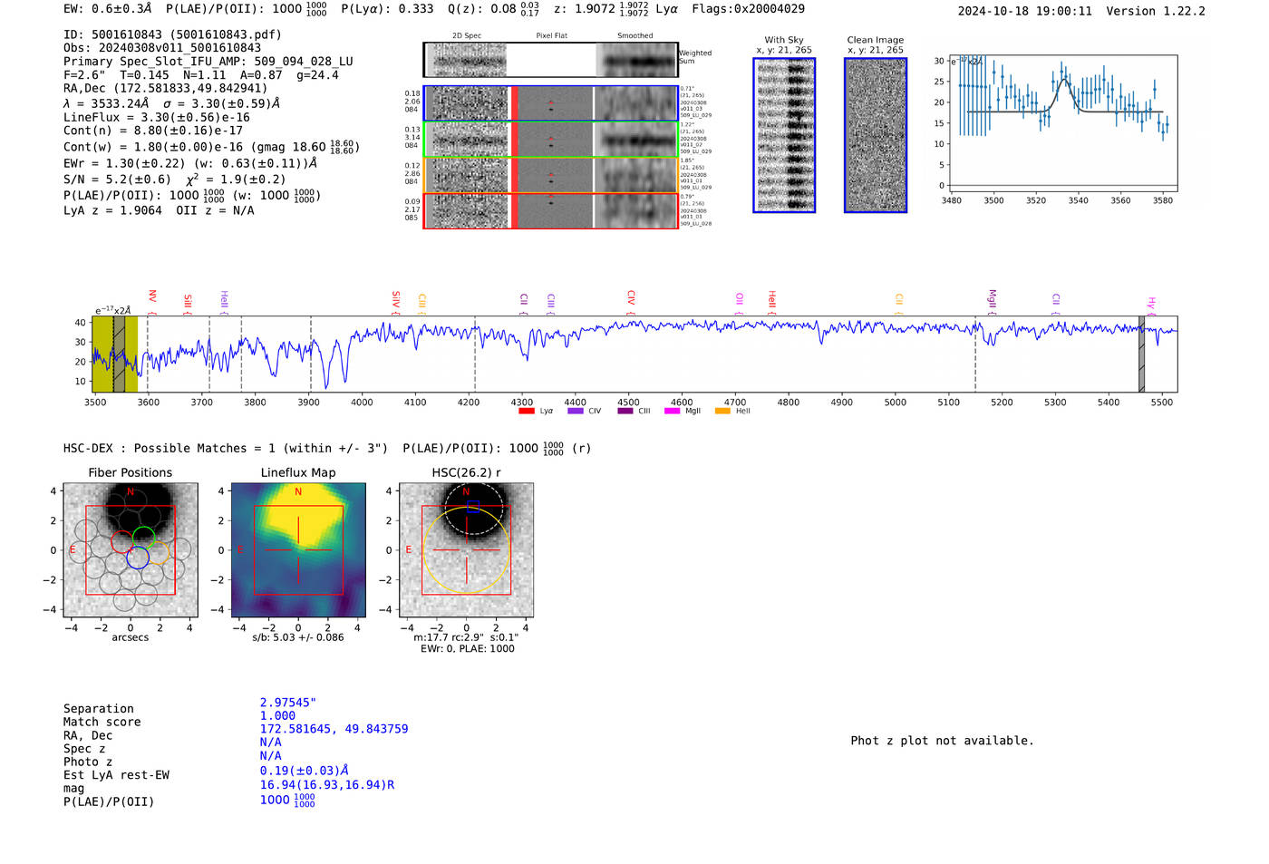Select the ID: 5001610843 text line
The image size is (1269, 864).
[x=172, y=34]
